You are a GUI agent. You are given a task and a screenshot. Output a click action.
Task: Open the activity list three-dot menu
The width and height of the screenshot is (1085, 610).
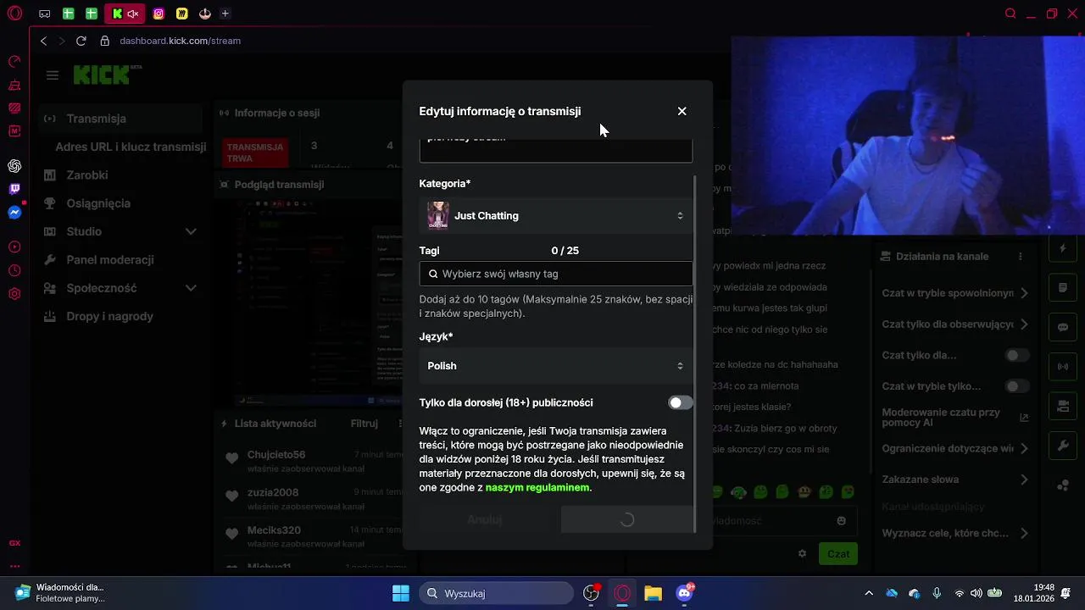tap(400, 424)
